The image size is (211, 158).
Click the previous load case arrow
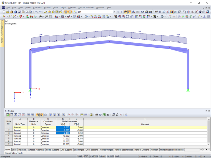pyautogui.click(x=118, y=12)
